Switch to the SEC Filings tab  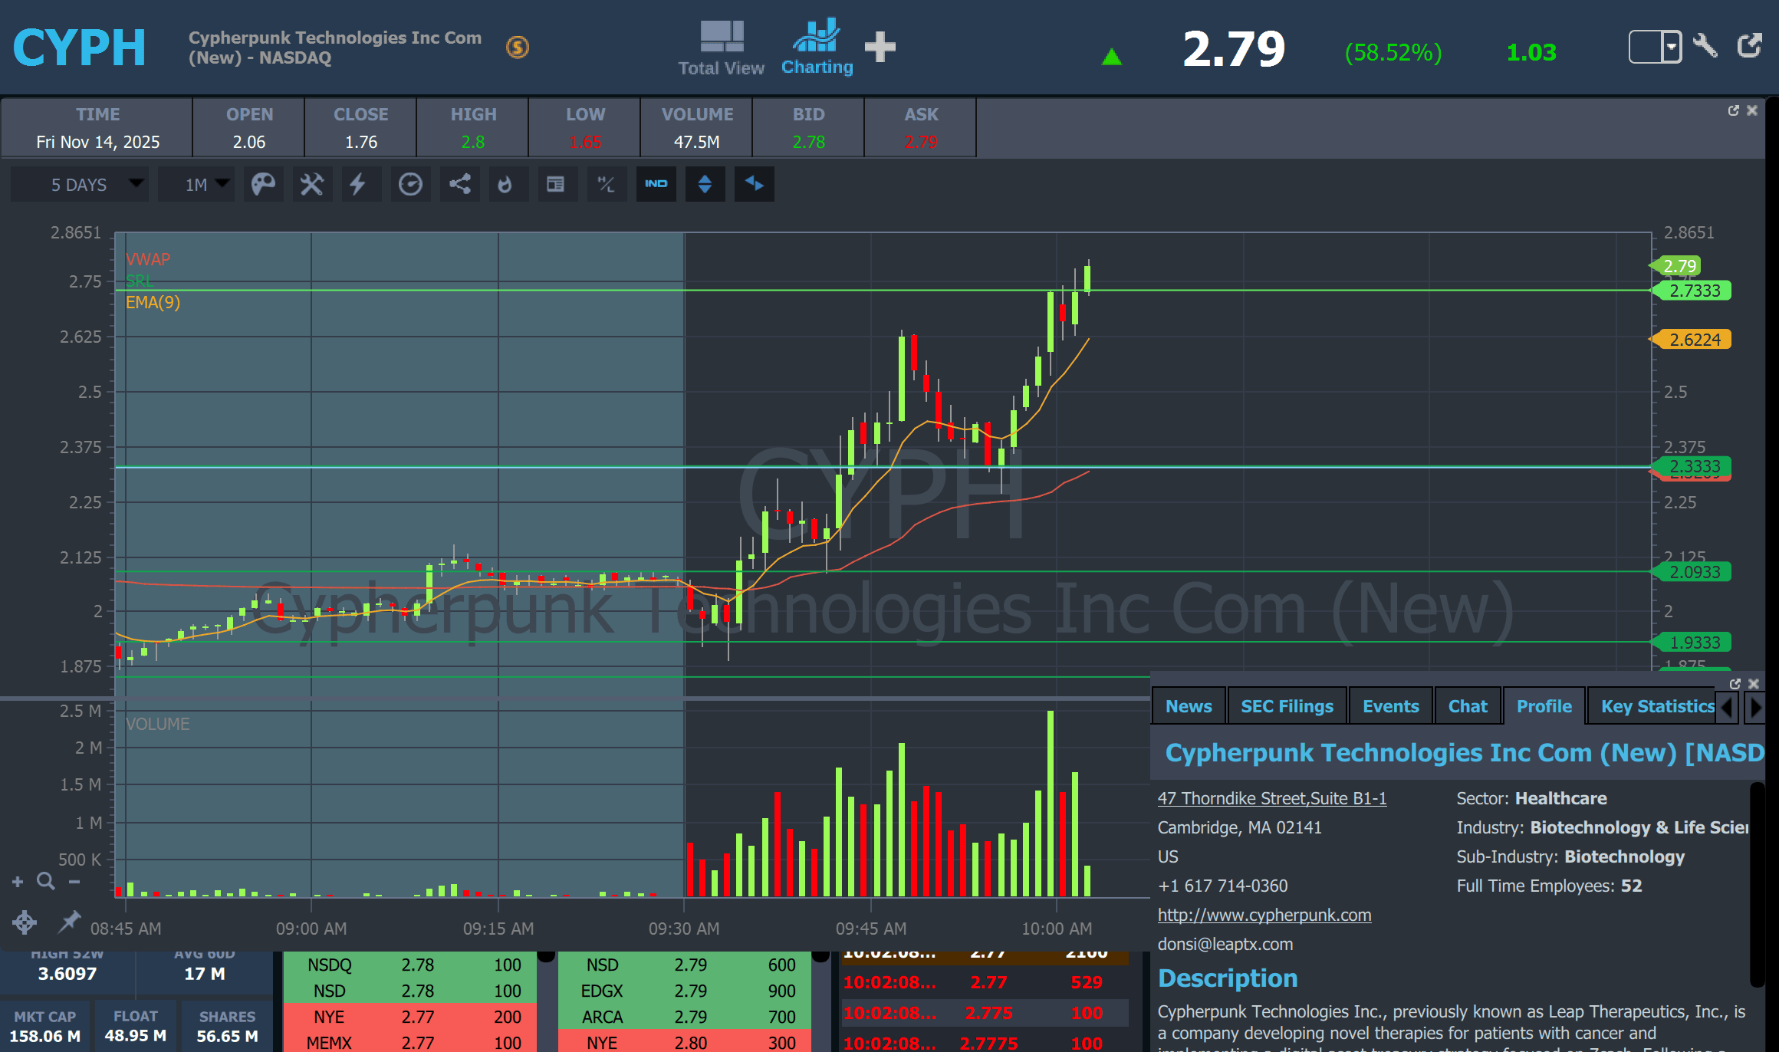1287,706
